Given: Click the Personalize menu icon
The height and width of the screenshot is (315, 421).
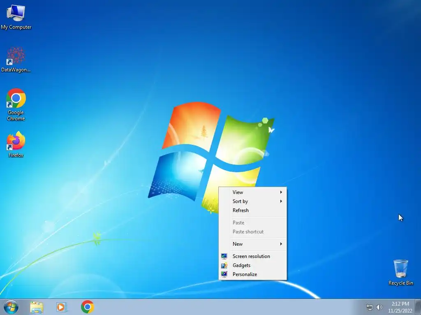Looking at the screenshot, I should [x=224, y=274].
